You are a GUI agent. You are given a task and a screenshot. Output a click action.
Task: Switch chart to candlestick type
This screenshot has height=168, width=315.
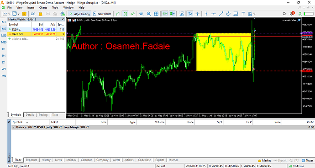tap(125, 14)
